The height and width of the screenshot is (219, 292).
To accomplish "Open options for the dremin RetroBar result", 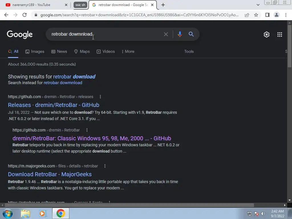I will pyautogui.click(x=87, y=130).
